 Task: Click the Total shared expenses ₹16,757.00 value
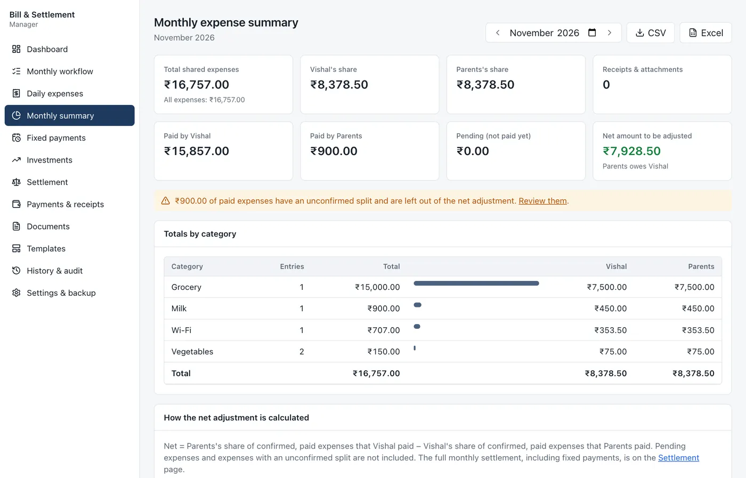(x=197, y=85)
